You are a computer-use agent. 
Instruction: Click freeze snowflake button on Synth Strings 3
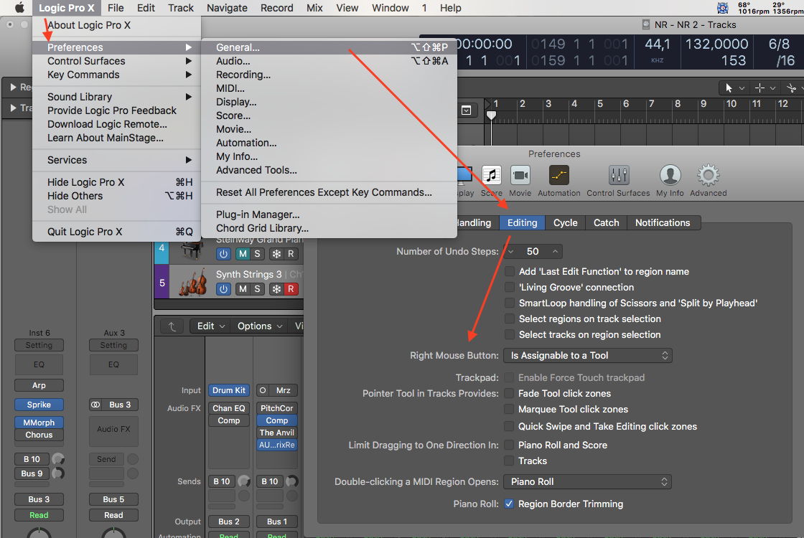pyautogui.click(x=276, y=289)
